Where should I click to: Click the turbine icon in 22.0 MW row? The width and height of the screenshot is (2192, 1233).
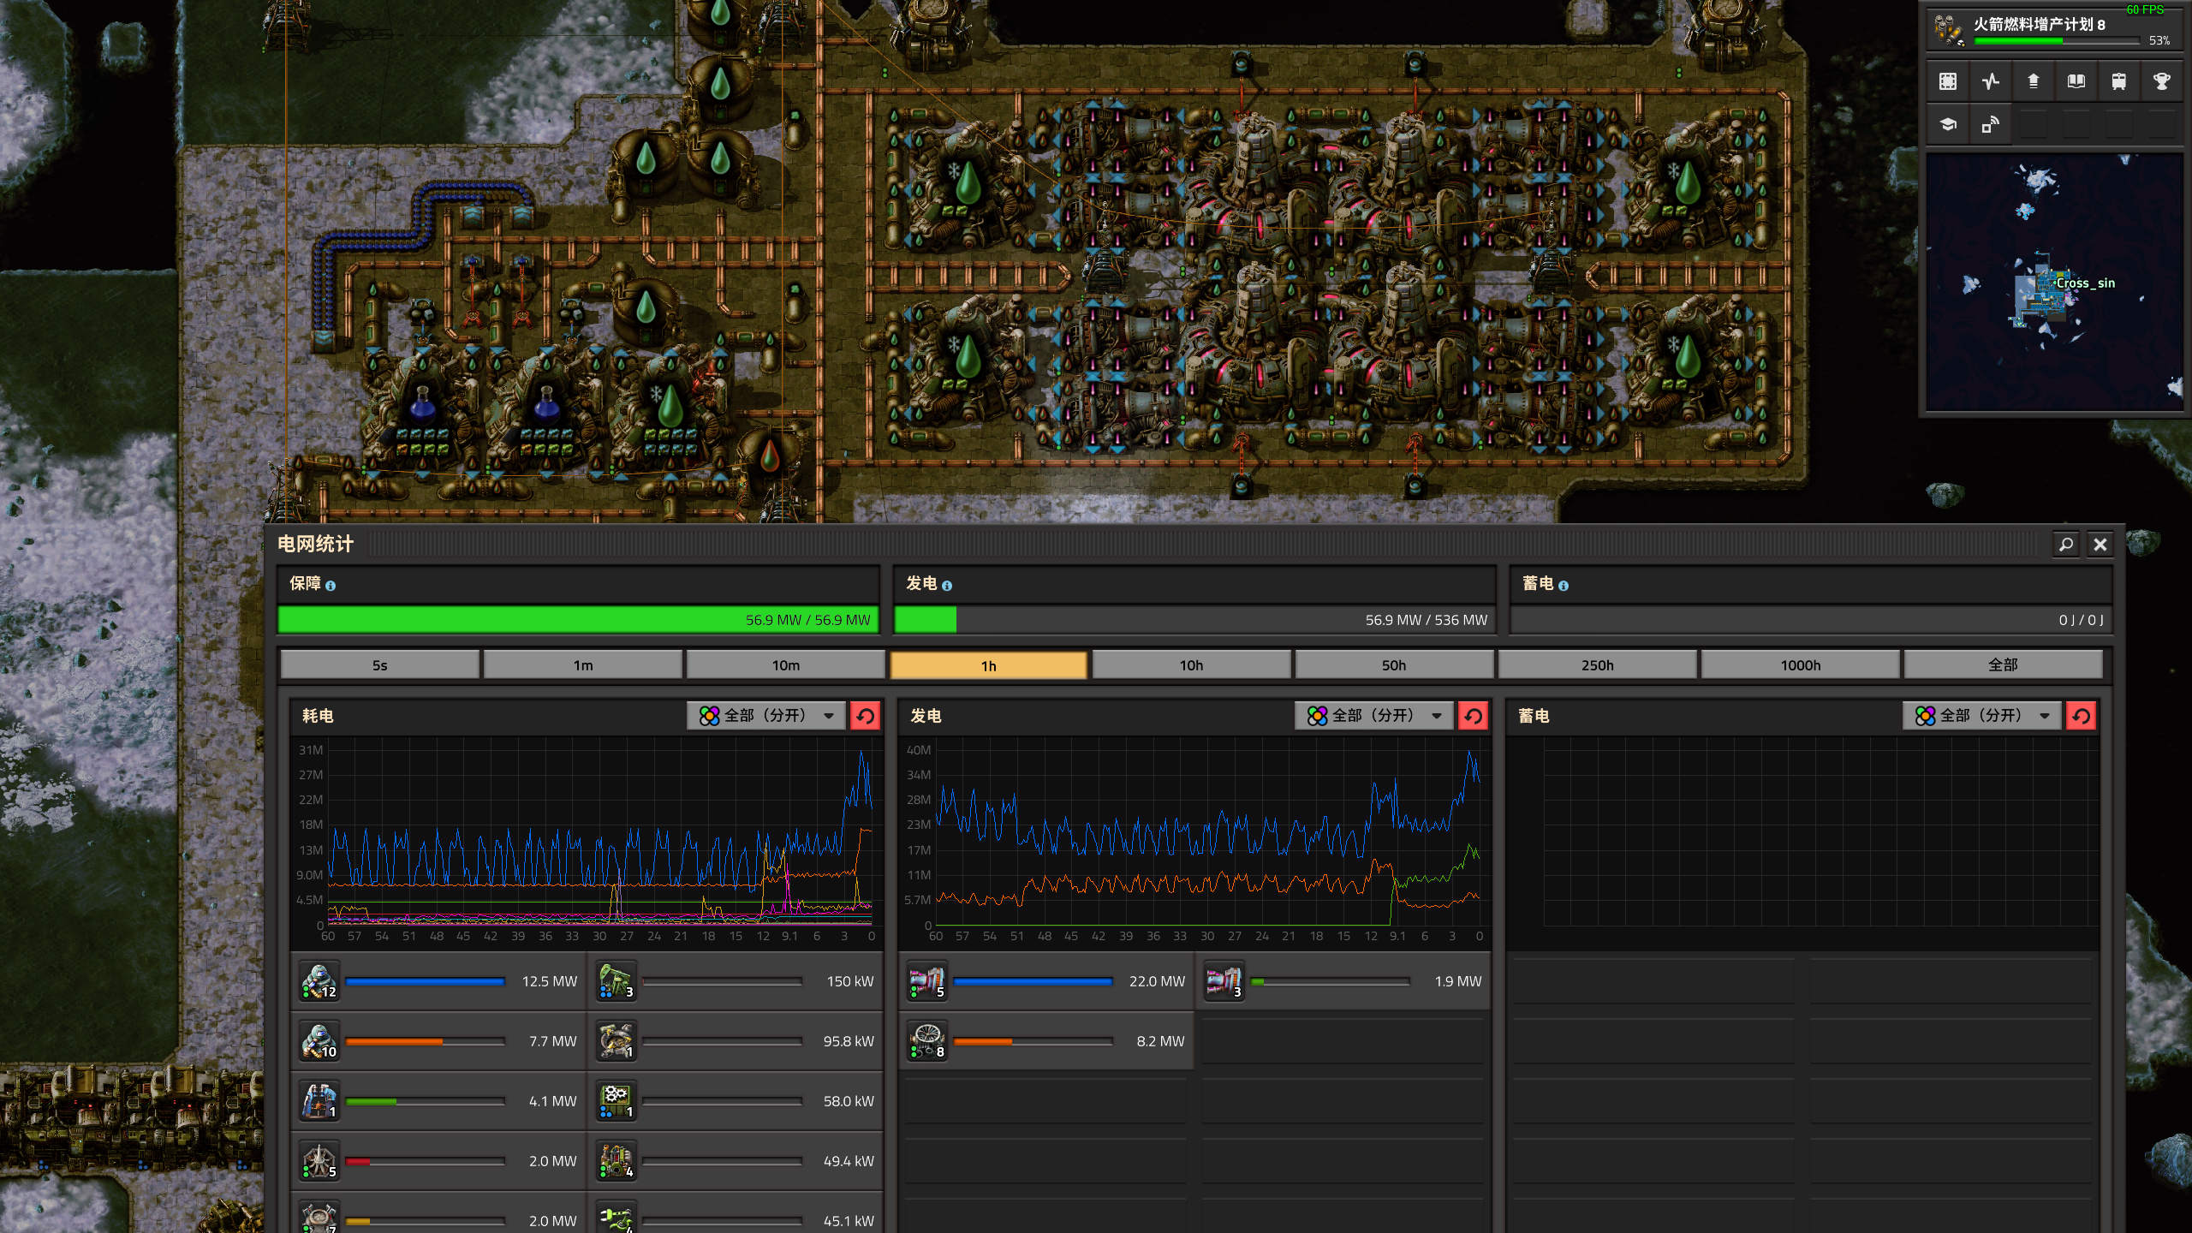(927, 981)
